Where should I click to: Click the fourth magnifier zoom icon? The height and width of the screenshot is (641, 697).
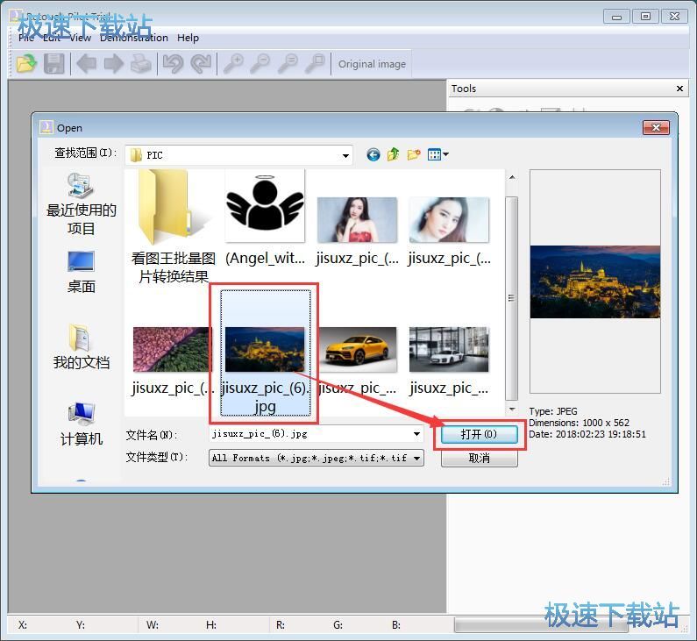pos(315,63)
